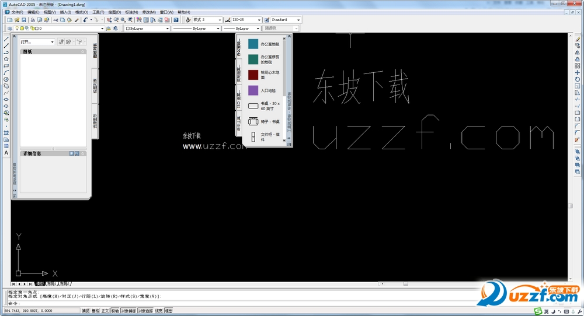The width and height of the screenshot is (584, 316).
Task: Open the Layer Properties Manager icon
Action: coord(10,28)
